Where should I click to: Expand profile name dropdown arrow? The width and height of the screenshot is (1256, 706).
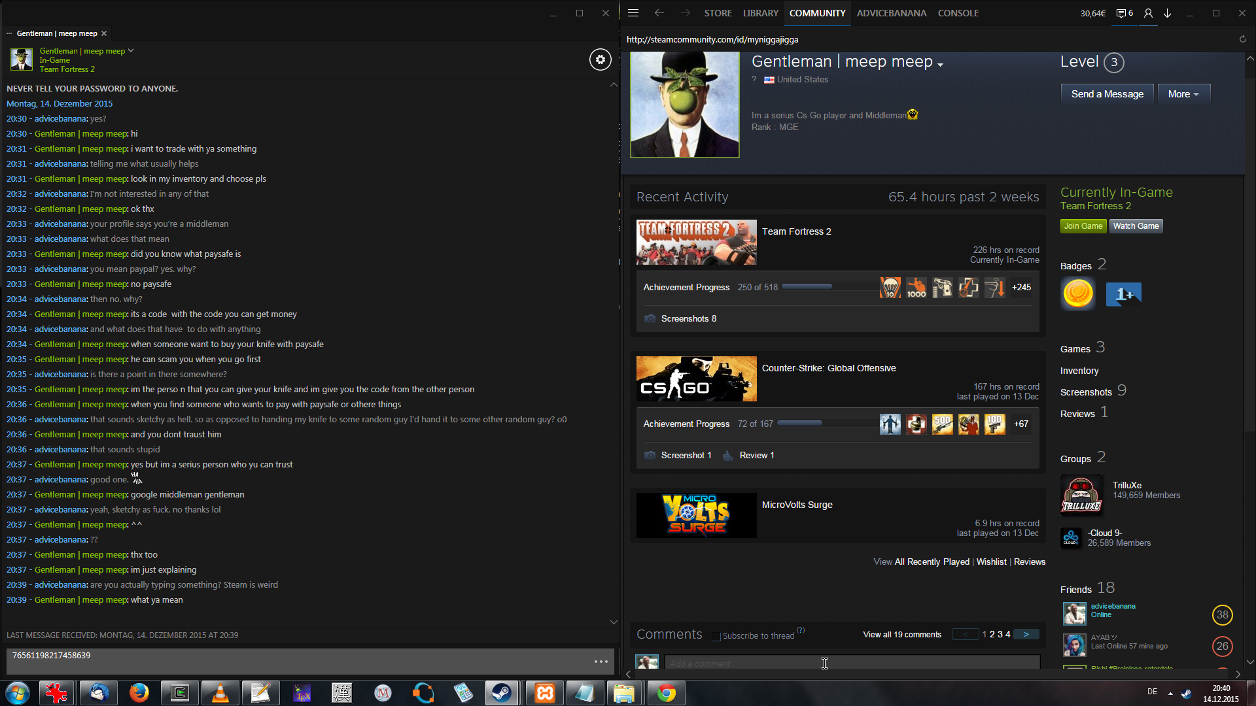pos(941,65)
